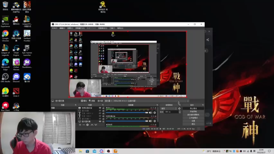Open the OBS Studio desktop shortcut
The width and height of the screenshot is (274, 154).
click(5, 78)
